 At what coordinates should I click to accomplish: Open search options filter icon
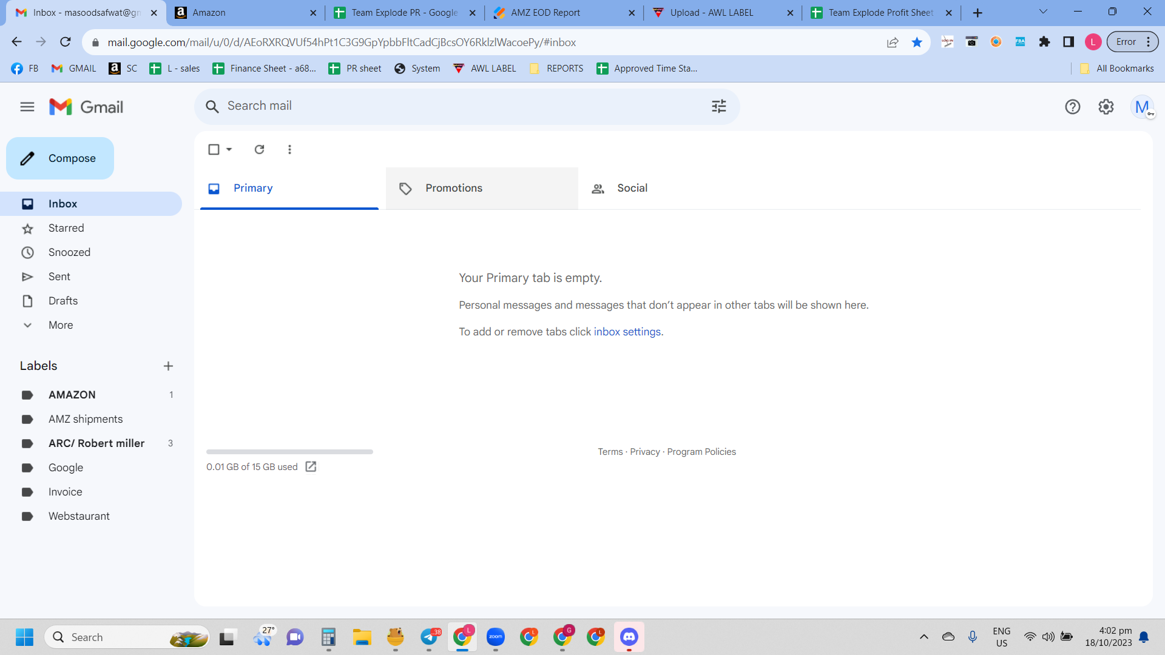pyautogui.click(x=718, y=106)
